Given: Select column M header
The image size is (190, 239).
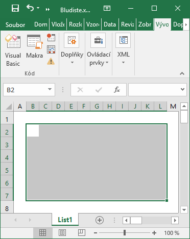Looking at the screenshot, I should pos(173,107).
